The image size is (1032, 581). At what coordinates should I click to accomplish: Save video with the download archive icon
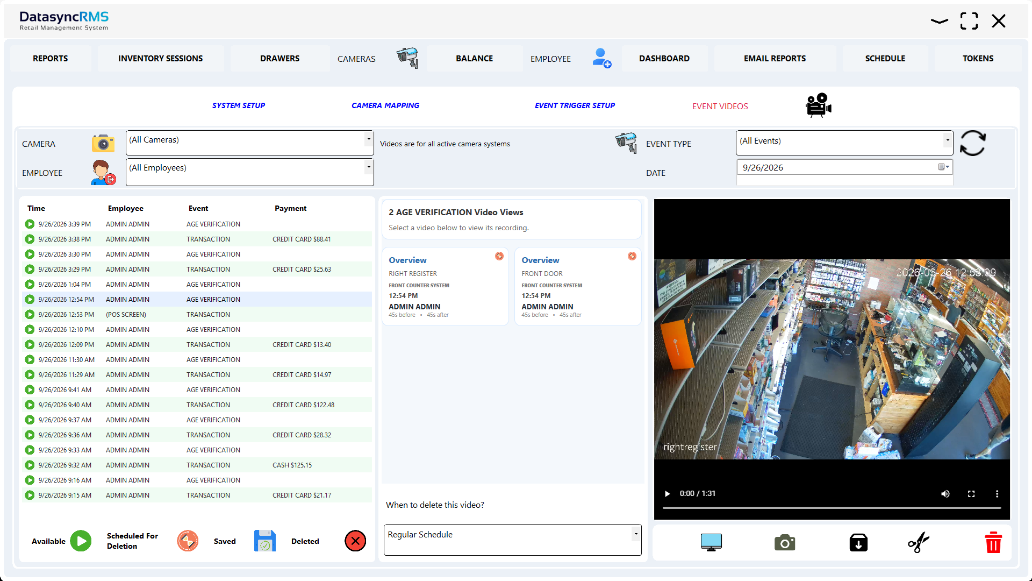(858, 543)
